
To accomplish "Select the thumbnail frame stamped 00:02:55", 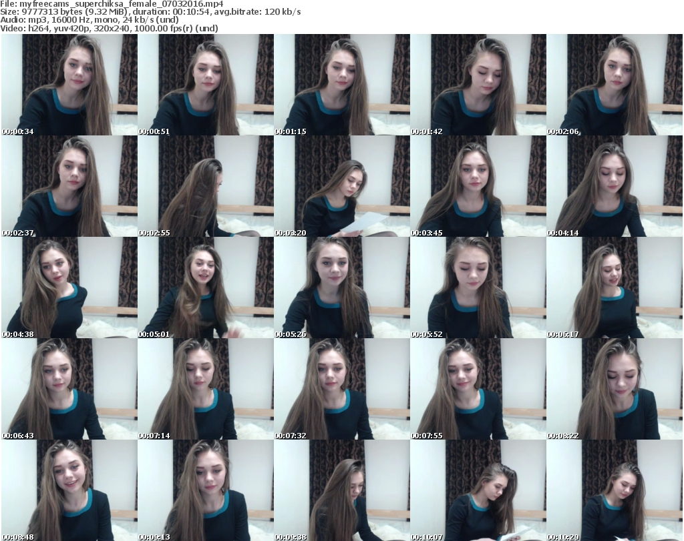I will click(206, 186).
